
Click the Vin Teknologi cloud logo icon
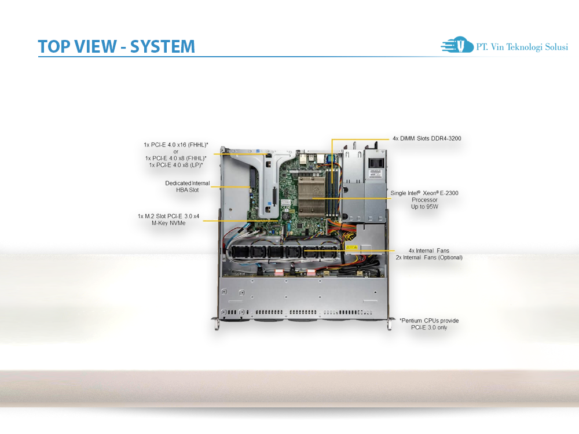pos(457,45)
